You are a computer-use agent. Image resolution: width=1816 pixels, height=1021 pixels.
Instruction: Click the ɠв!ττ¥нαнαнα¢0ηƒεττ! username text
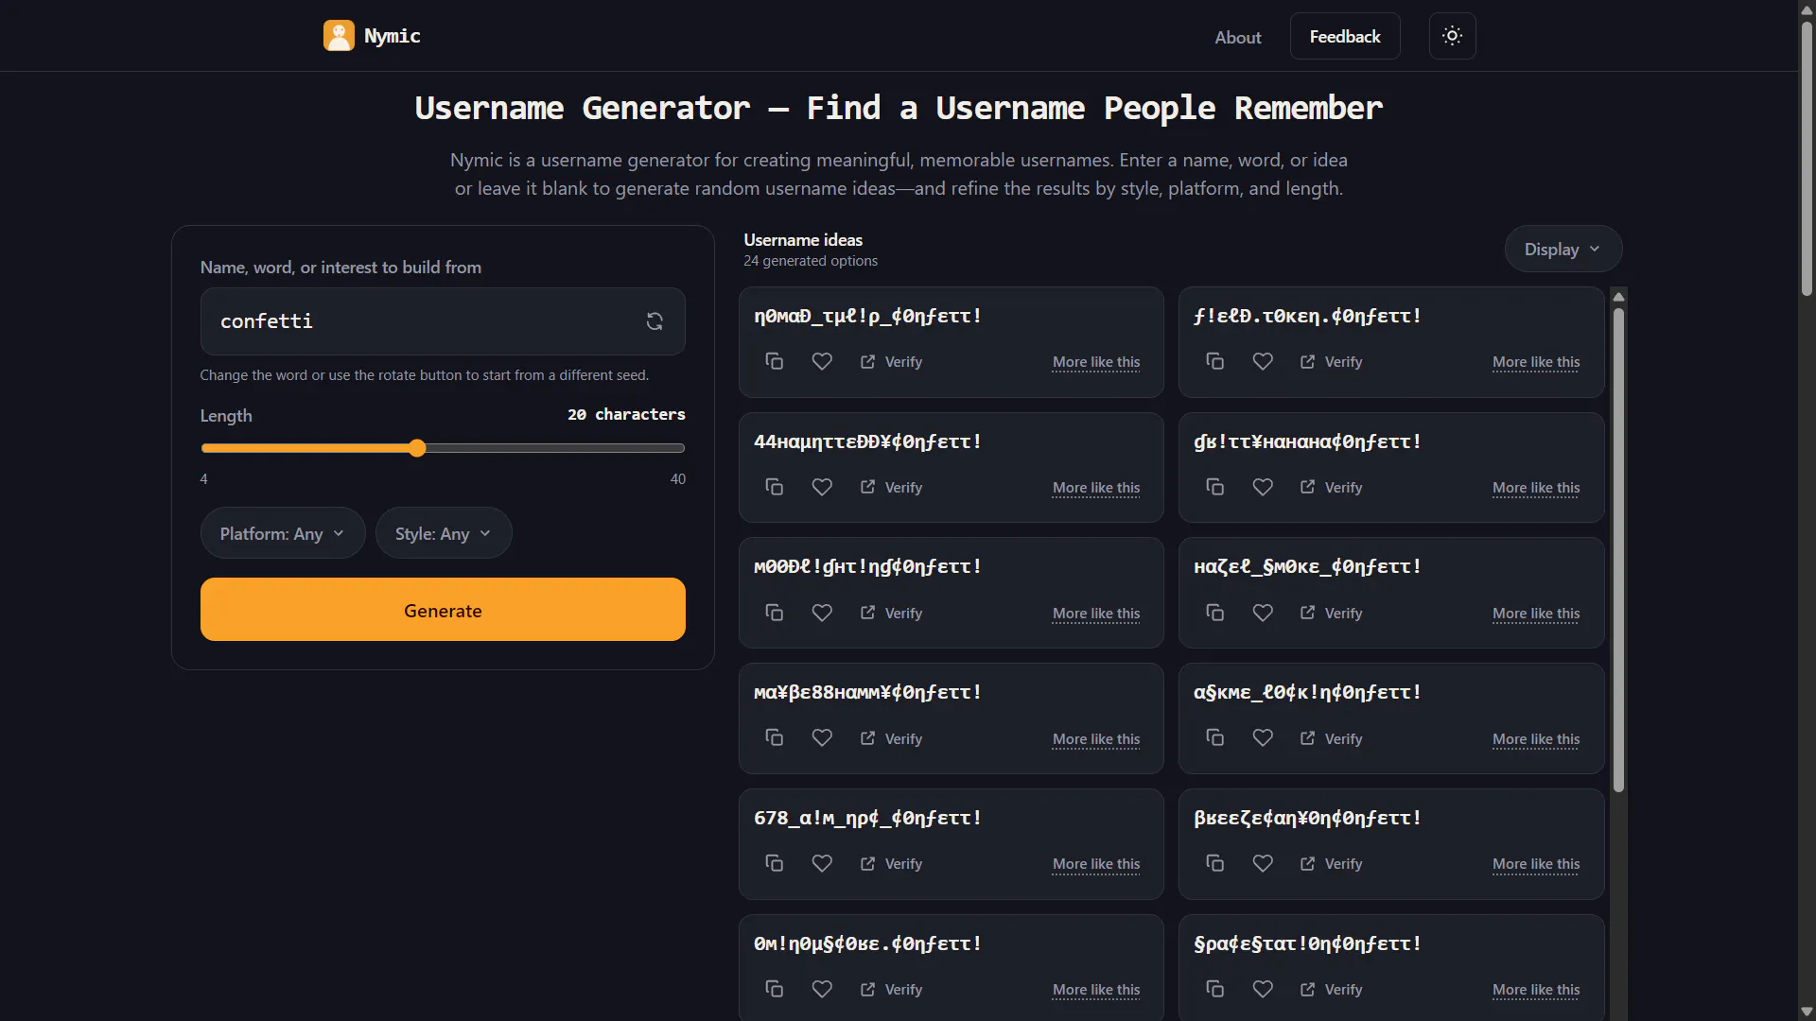click(1307, 442)
